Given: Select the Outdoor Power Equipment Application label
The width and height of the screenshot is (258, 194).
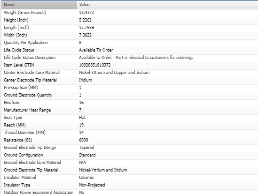Looking at the screenshot, I should point(39,192).
